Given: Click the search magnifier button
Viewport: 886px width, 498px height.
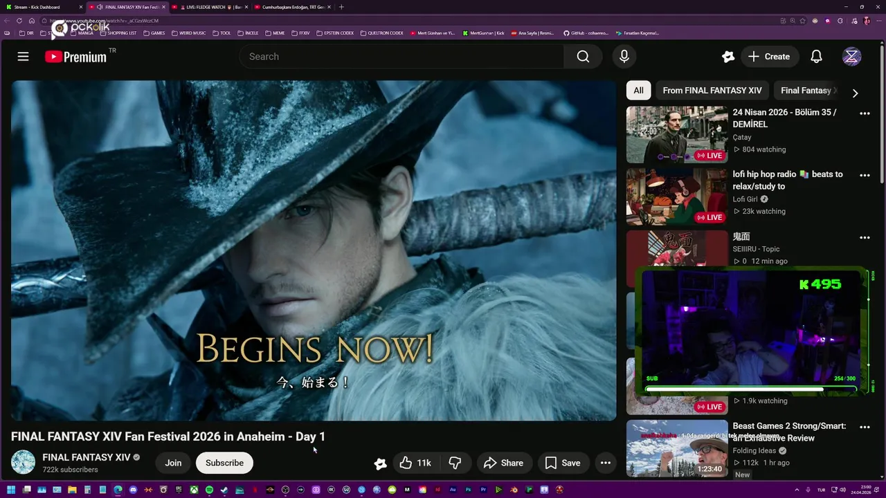Looking at the screenshot, I should [583, 57].
